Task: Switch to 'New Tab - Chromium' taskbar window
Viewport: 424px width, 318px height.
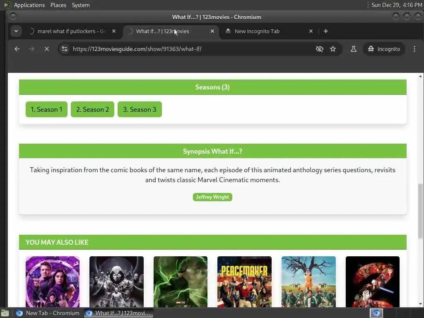Action: (x=48, y=313)
